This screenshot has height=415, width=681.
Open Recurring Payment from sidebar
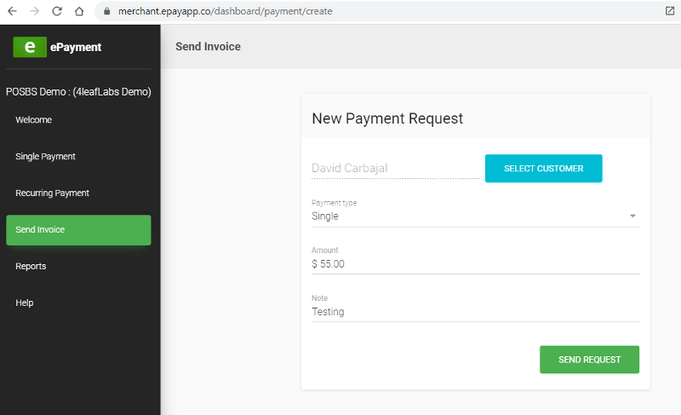(53, 193)
